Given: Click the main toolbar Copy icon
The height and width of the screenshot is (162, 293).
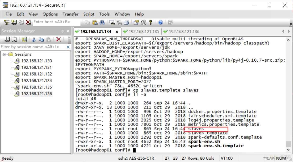Looking at the screenshot, I should (x=88, y=22).
